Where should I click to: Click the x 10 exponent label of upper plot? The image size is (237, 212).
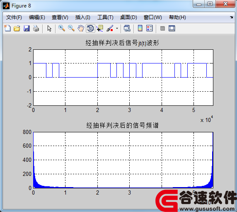pos(207,119)
